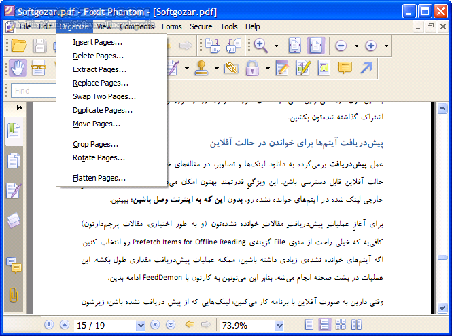Open the page number dropdown
The image size is (452, 336).
pyautogui.click(x=141, y=325)
